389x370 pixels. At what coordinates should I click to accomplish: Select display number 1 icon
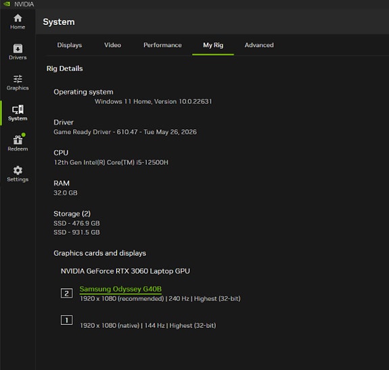click(x=67, y=320)
